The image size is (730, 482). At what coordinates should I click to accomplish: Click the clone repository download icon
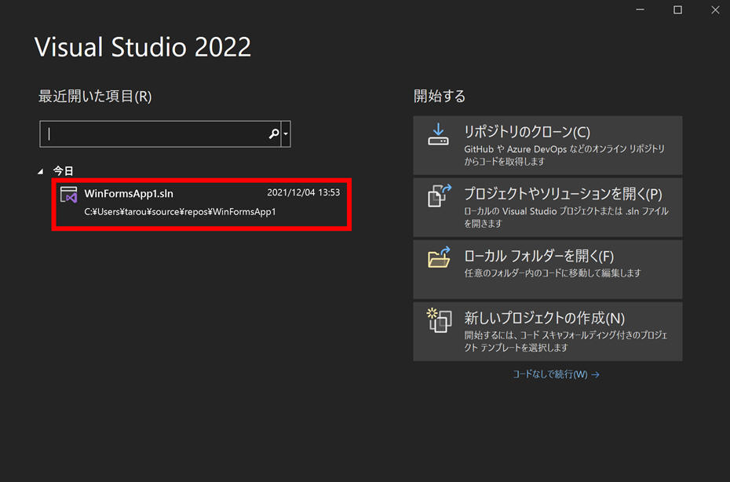pyautogui.click(x=438, y=134)
